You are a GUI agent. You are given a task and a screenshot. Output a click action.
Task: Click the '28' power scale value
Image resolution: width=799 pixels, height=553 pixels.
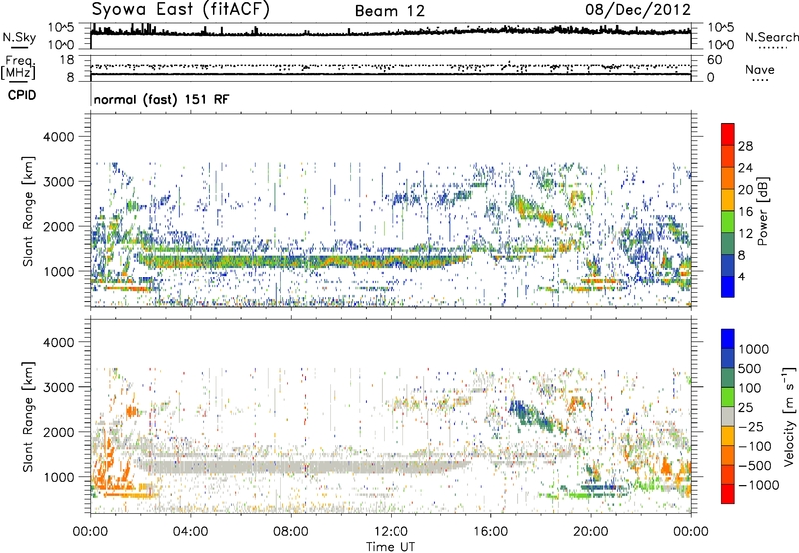point(745,146)
